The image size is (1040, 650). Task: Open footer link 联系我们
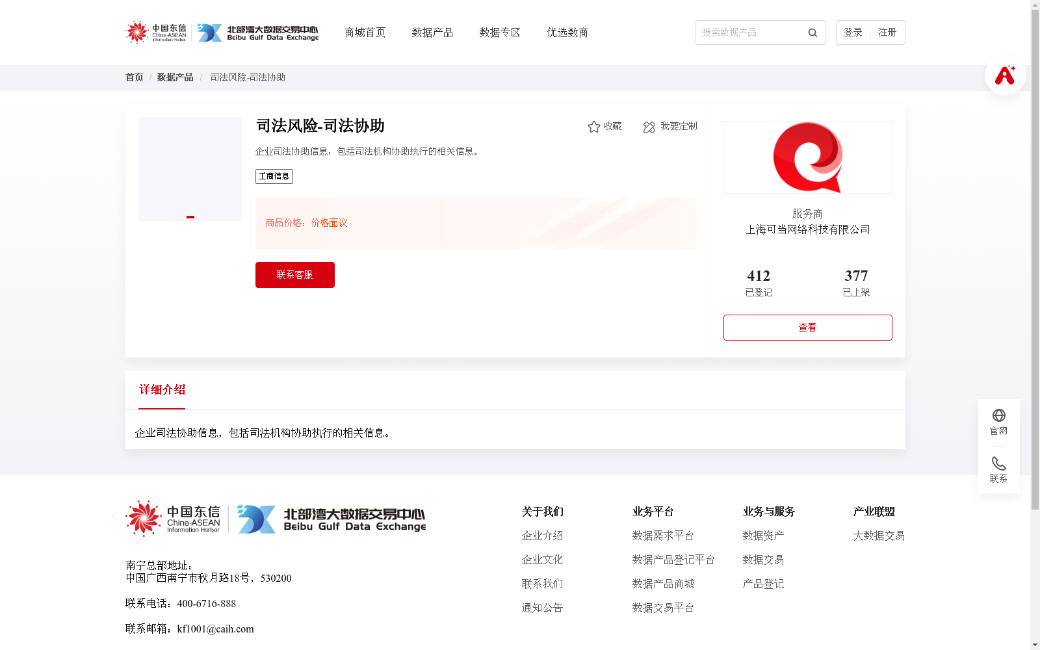click(x=542, y=584)
